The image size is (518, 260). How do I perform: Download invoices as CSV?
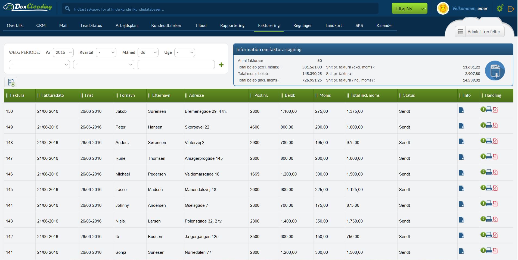point(495,71)
